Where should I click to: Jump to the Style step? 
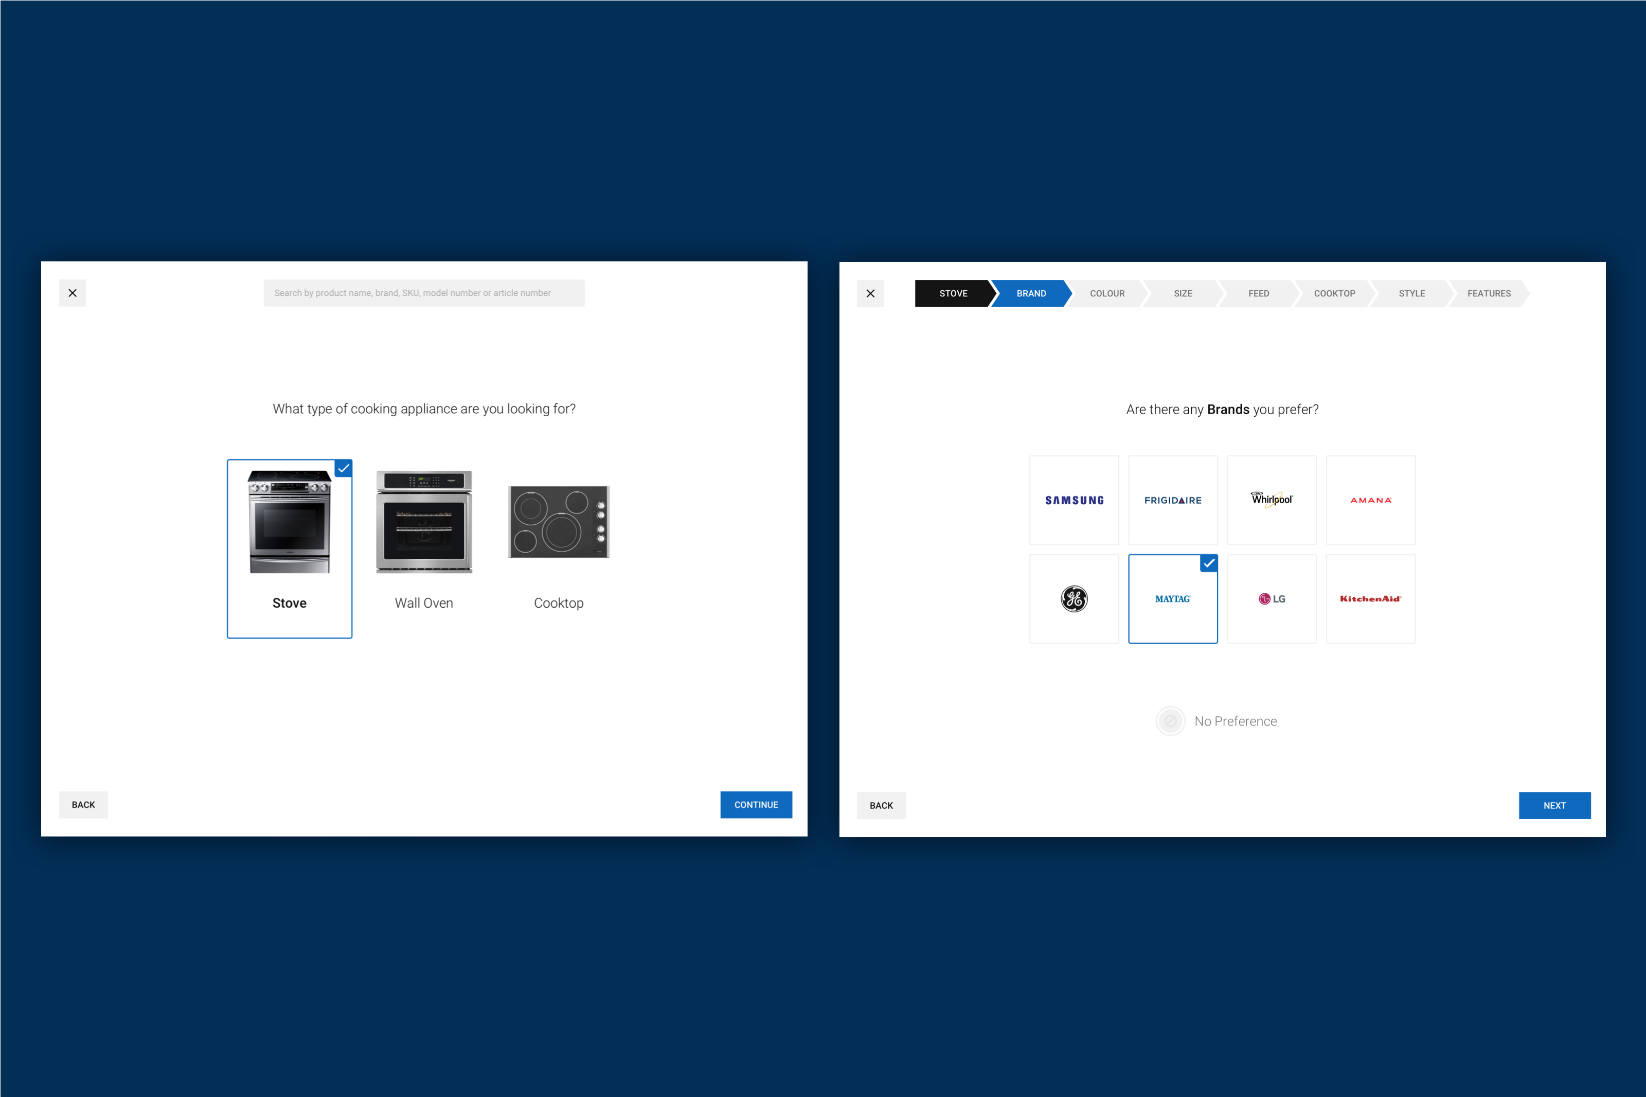click(1412, 294)
